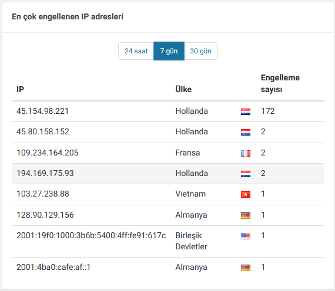The image size is (335, 291).
Task: Click the Netherlands flag in the 45.80.158.152 row
Action: tap(246, 132)
